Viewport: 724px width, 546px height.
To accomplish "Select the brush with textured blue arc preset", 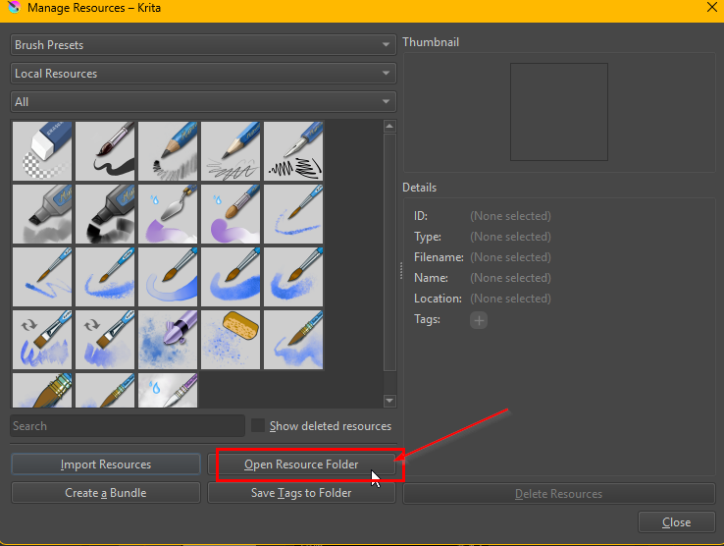I will [105, 277].
